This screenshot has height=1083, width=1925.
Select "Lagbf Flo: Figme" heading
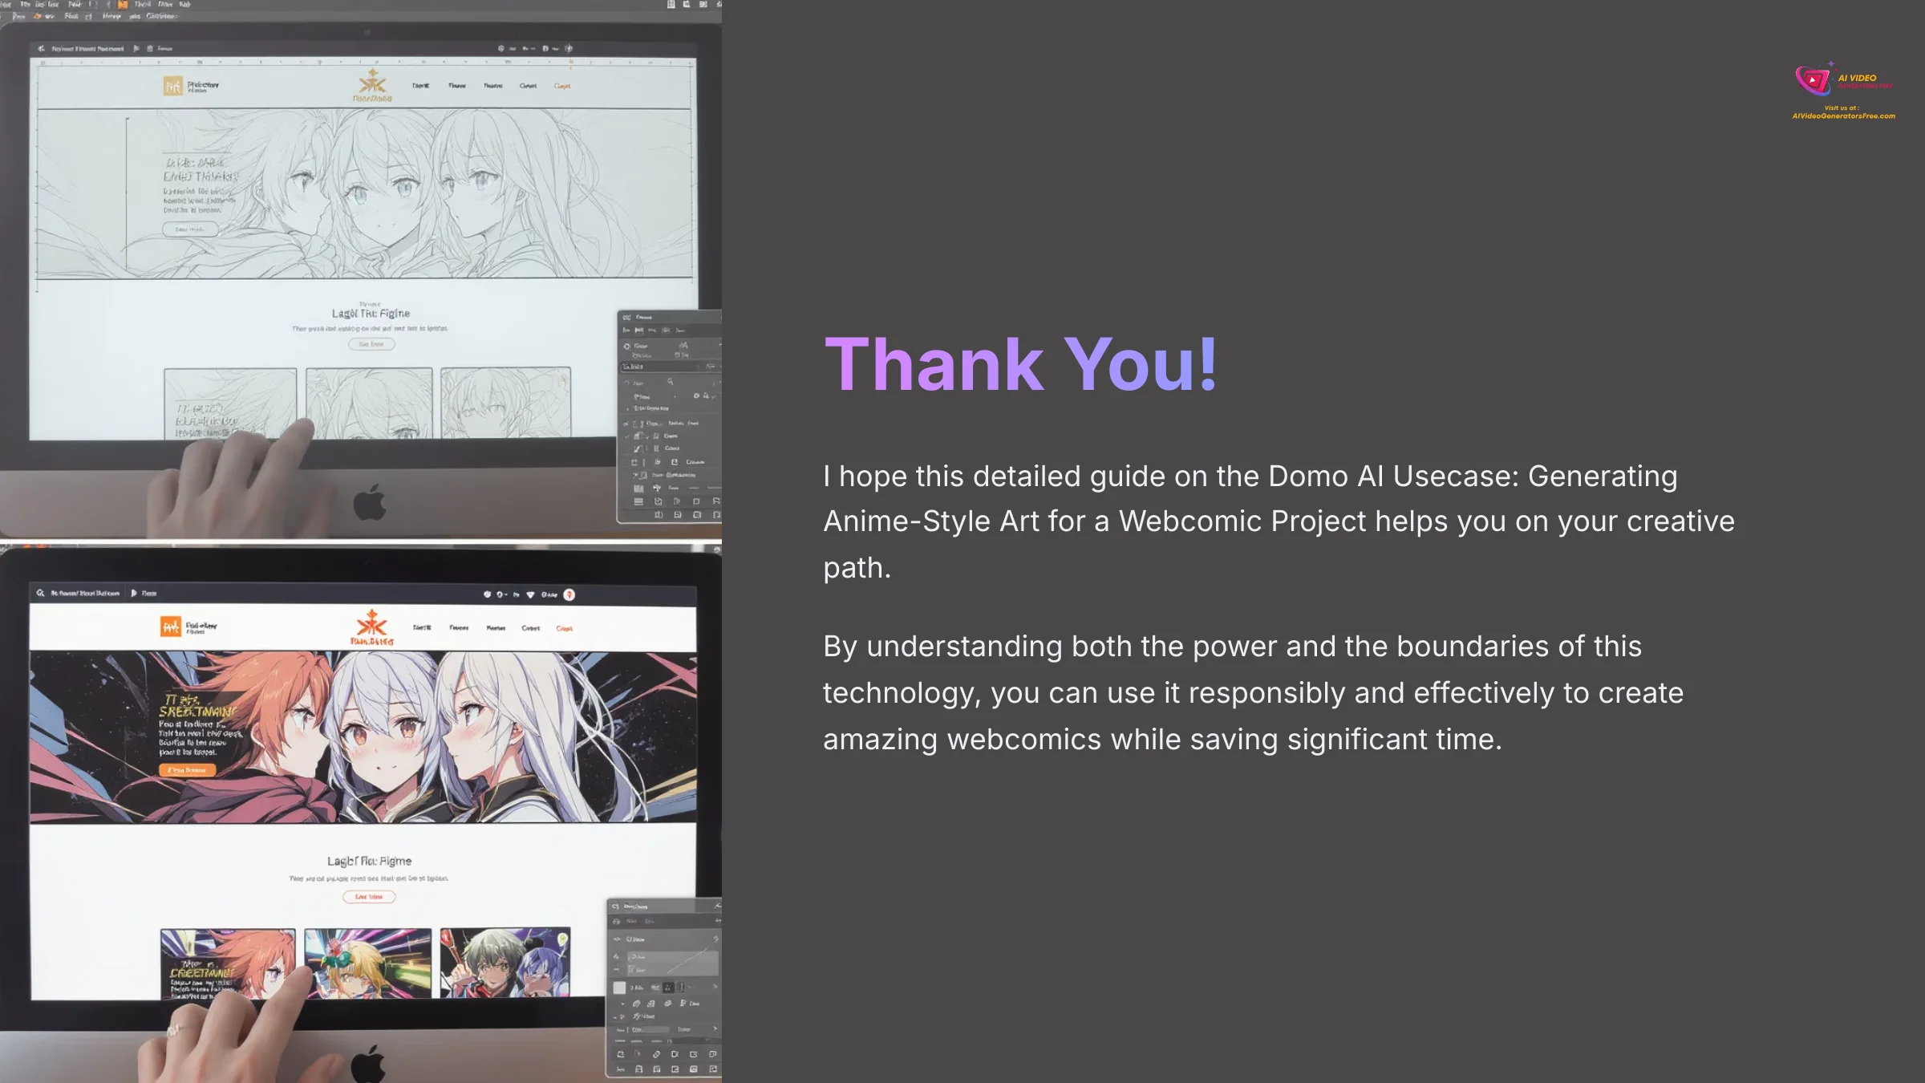point(369,861)
